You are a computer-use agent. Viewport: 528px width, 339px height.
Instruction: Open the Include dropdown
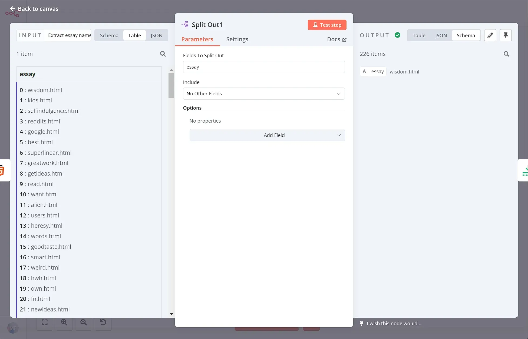pyautogui.click(x=264, y=93)
